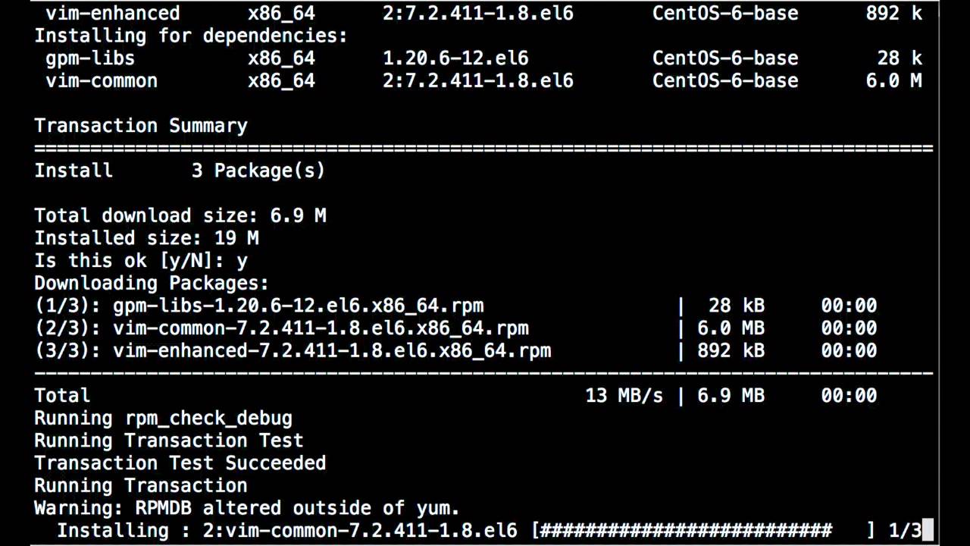The height and width of the screenshot is (546, 970).
Task: Click the 'Total download size: 6.9 M' text
Action: tap(180, 215)
